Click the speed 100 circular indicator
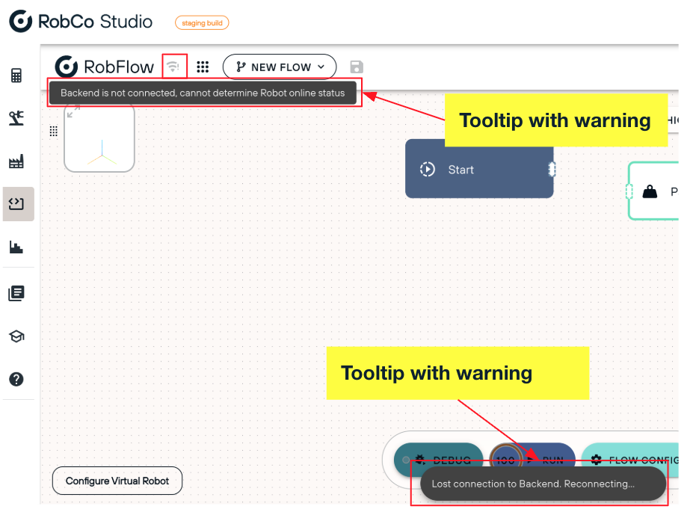The width and height of the screenshot is (690, 512). [505, 460]
